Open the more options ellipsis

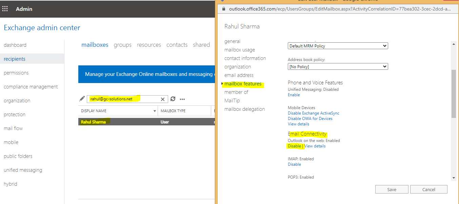(x=182, y=99)
